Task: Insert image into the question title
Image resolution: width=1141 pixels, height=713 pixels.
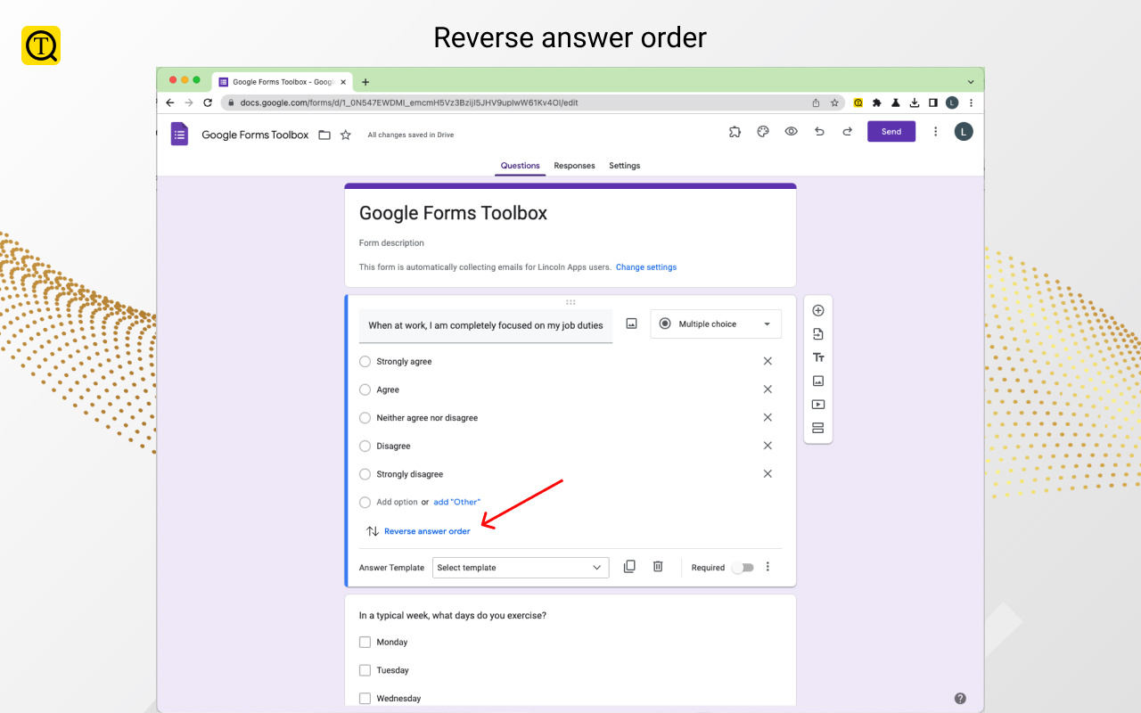Action: coord(631,324)
